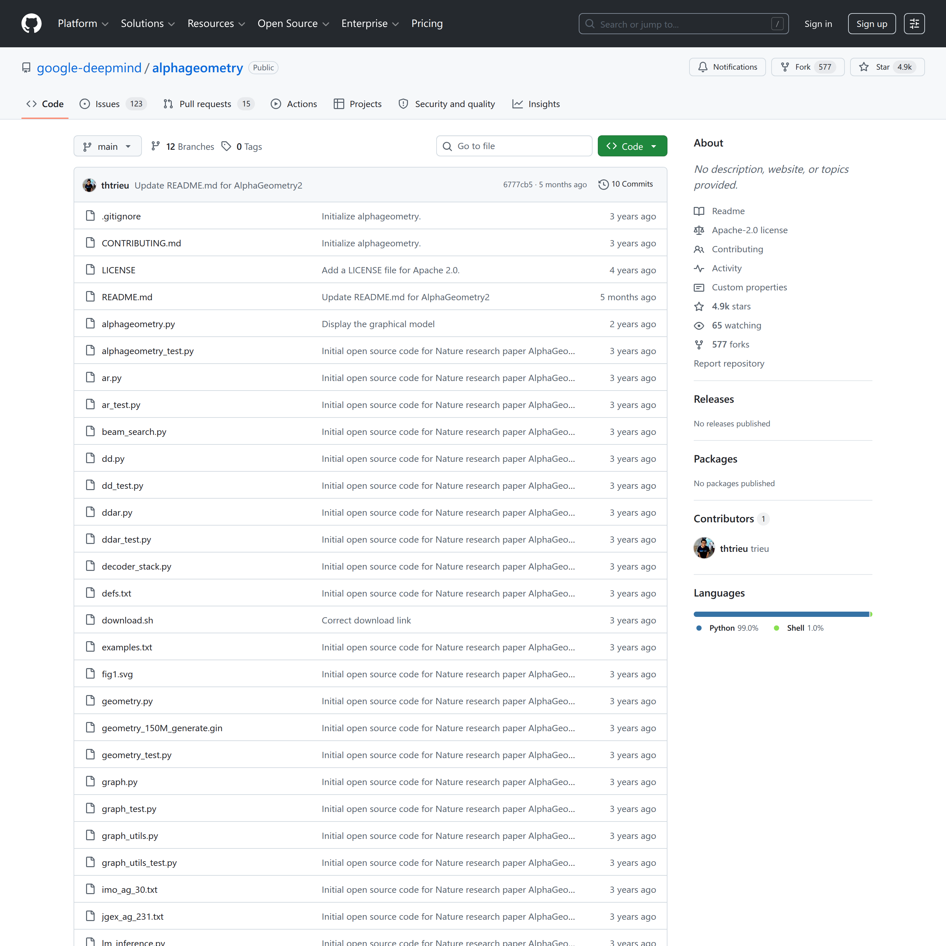Click the stars icon in About

(699, 306)
